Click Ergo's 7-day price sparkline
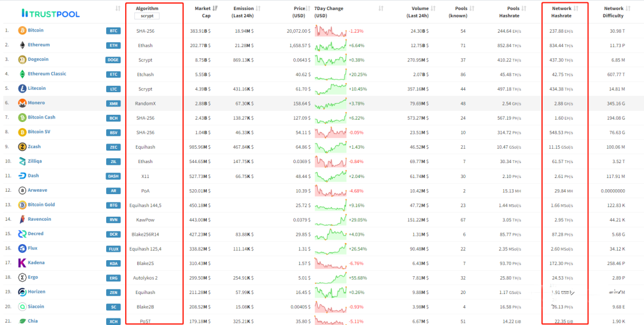 click(330, 278)
